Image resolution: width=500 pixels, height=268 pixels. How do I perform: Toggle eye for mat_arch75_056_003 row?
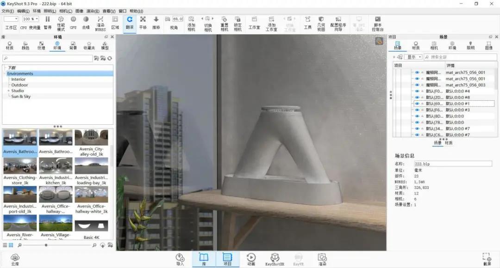click(417, 85)
